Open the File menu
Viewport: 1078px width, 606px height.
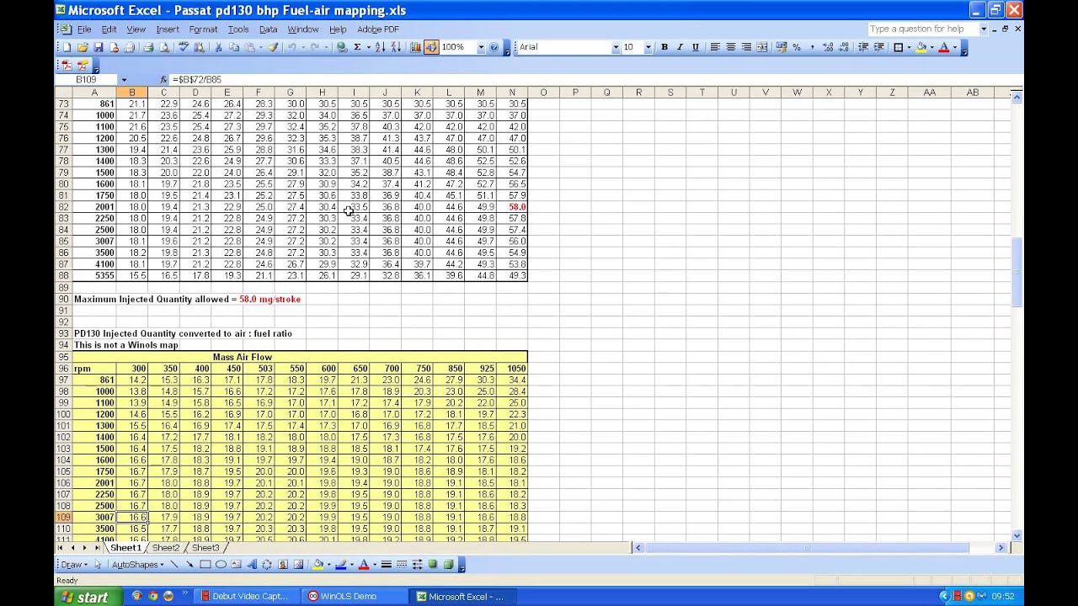point(84,29)
